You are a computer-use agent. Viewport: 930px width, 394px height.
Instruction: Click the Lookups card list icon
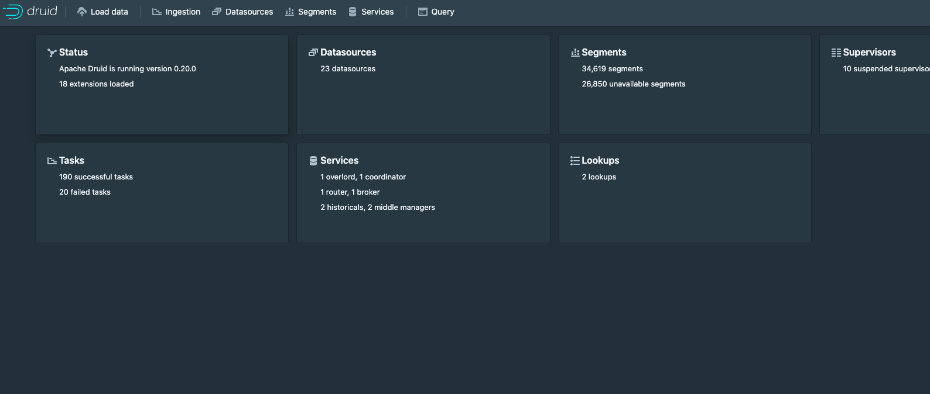[x=575, y=161]
